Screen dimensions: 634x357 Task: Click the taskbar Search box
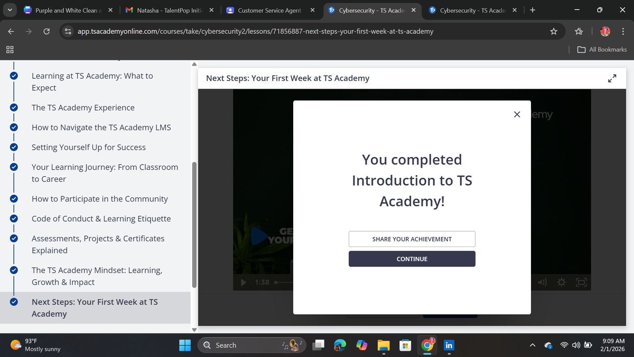252,345
